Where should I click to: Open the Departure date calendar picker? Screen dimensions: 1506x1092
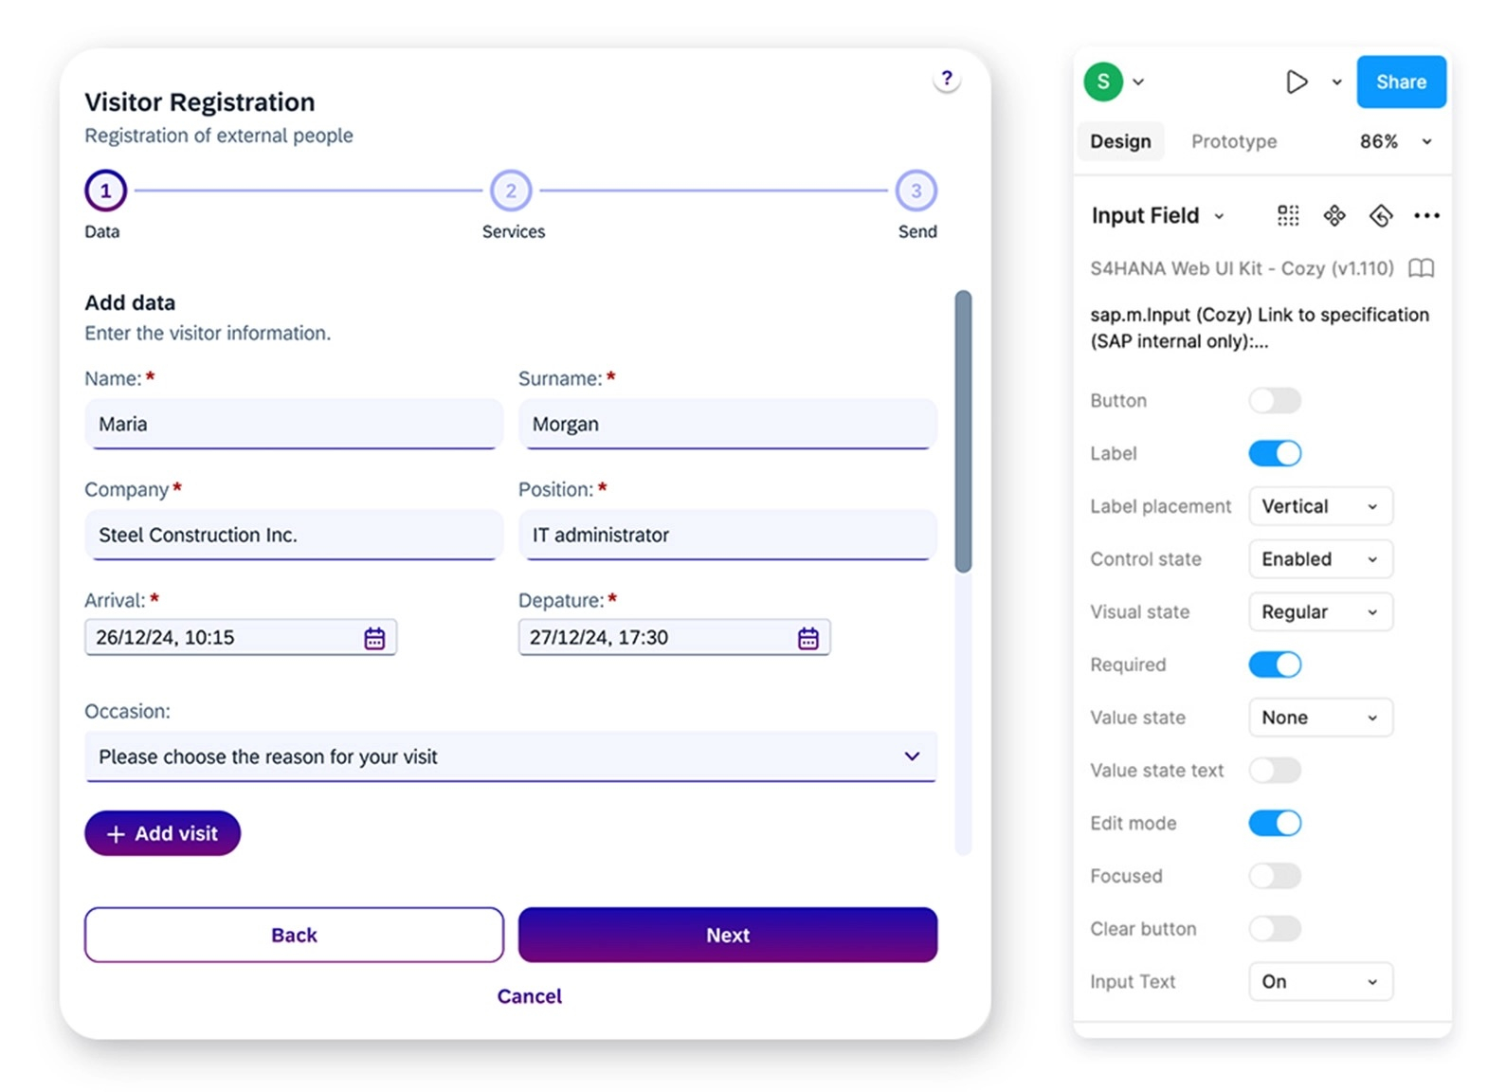[x=807, y=638]
